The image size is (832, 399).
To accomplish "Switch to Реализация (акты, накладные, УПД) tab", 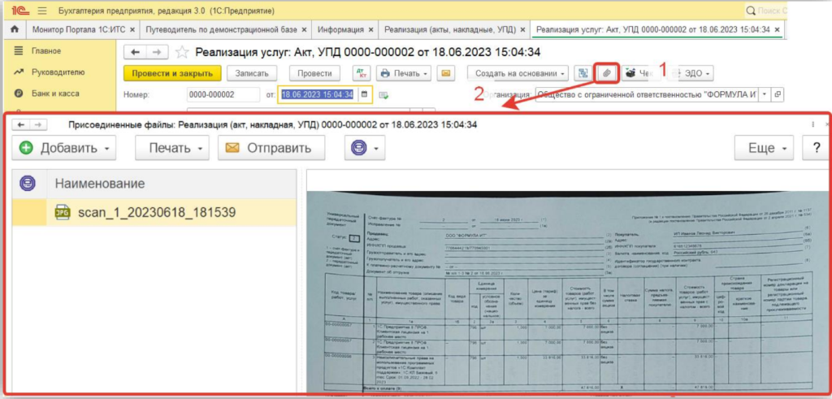I will point(450,30).
